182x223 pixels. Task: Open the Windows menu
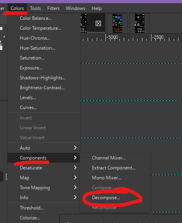75,8
